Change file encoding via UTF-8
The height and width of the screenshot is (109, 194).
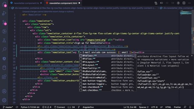154,107
